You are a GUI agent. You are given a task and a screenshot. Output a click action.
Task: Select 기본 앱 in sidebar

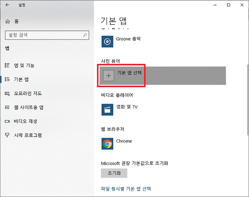point(21,79)
